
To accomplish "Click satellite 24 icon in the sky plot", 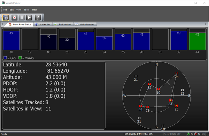I will pos(177,73).
